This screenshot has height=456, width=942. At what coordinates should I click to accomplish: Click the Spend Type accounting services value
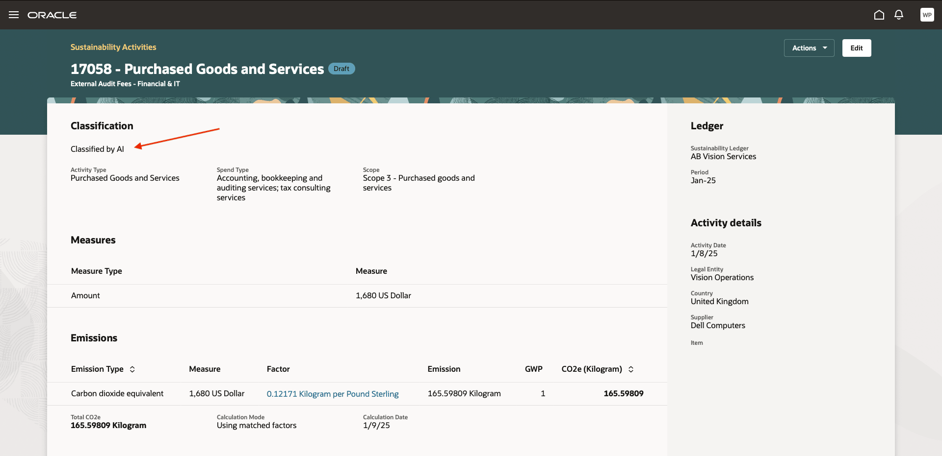274,188
